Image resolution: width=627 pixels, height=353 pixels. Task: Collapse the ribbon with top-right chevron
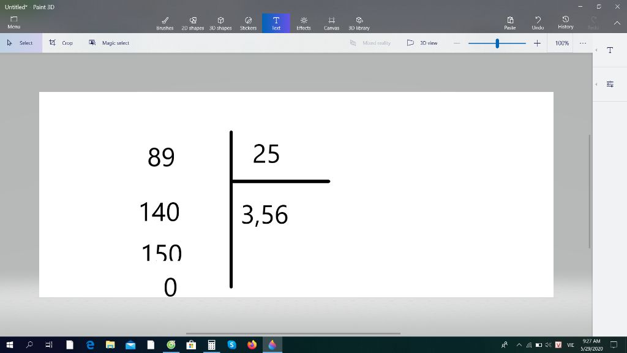coord(617,23)
